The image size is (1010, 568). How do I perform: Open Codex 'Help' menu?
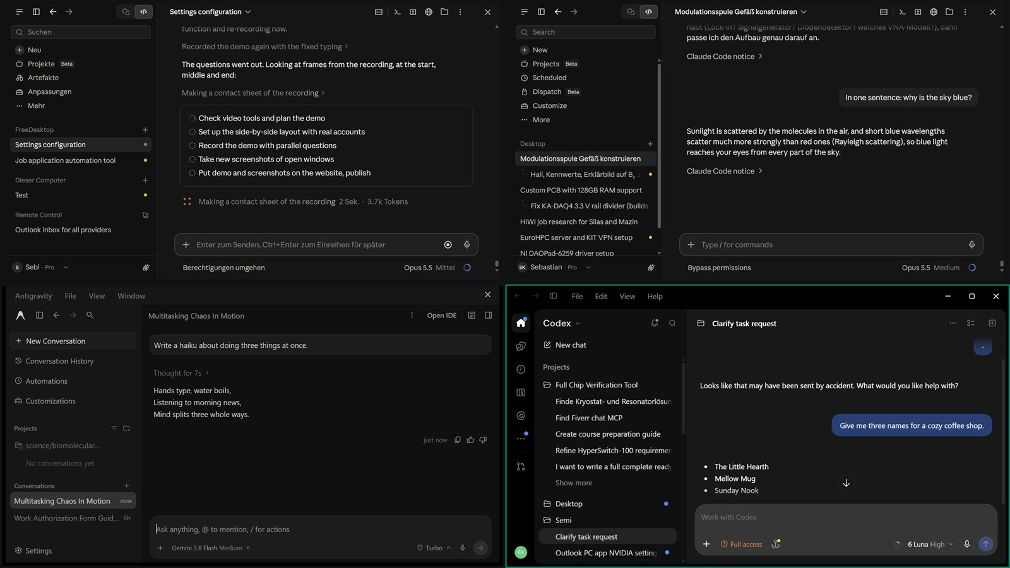click(655, 297)
